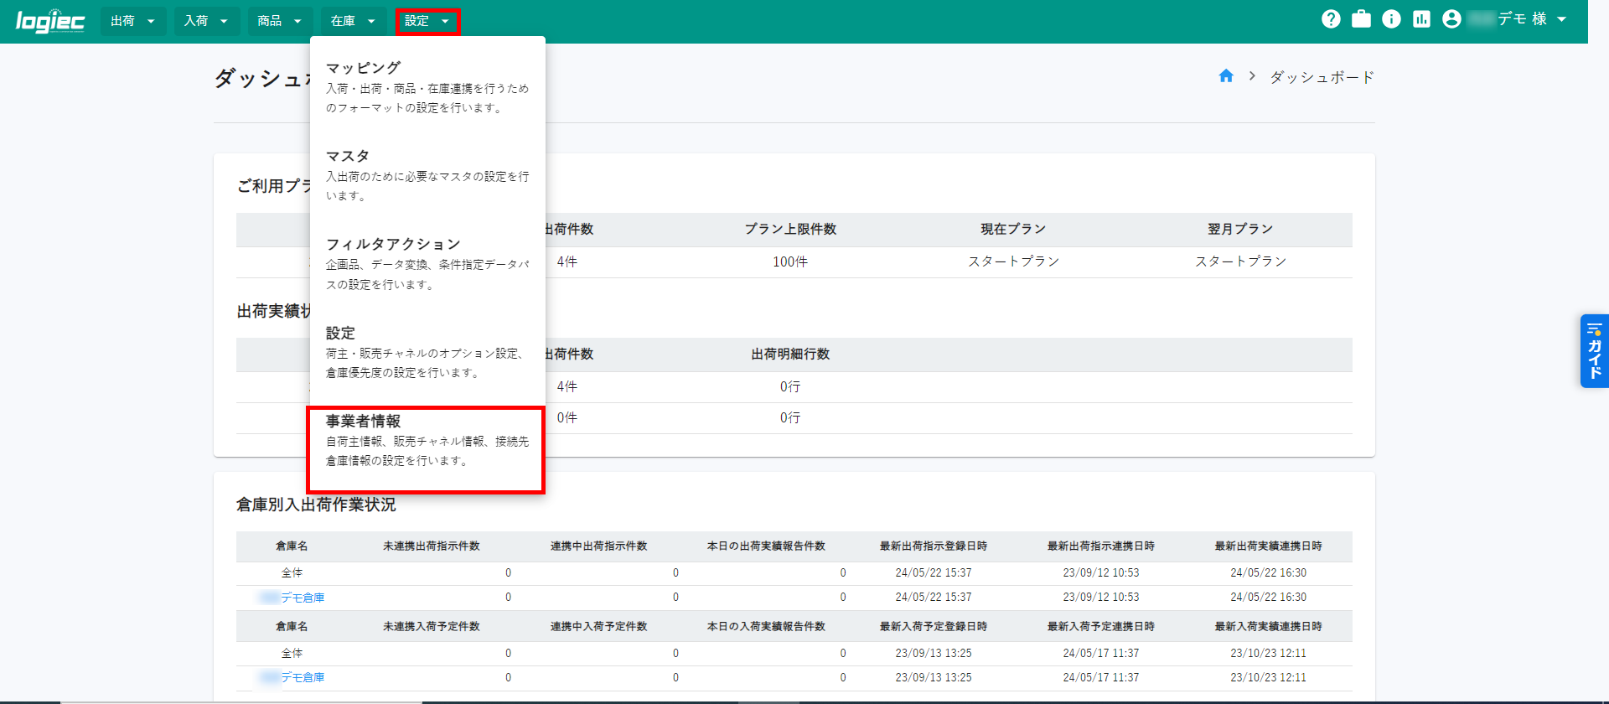Expand the user デモ 様 dropdown arrow

click(1561, 19)
